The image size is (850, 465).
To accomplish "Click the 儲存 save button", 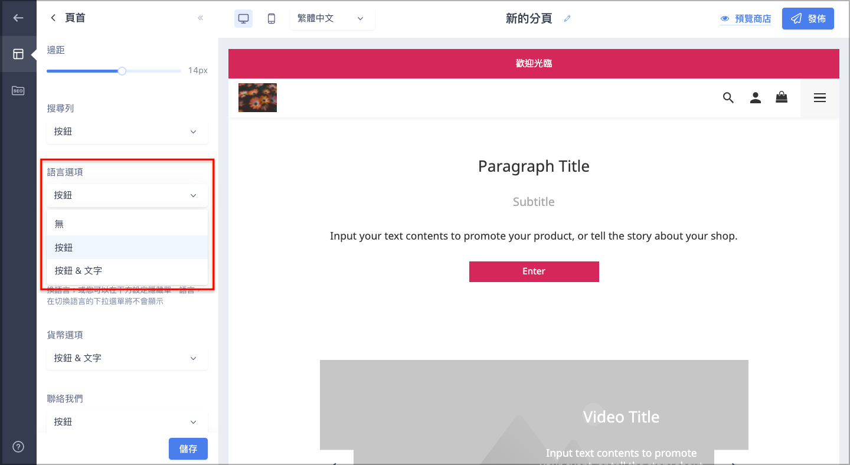I will [188, 449].
